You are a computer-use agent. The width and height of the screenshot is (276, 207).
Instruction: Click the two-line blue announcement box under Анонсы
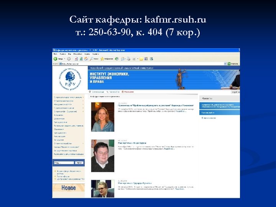click(220, 106)
